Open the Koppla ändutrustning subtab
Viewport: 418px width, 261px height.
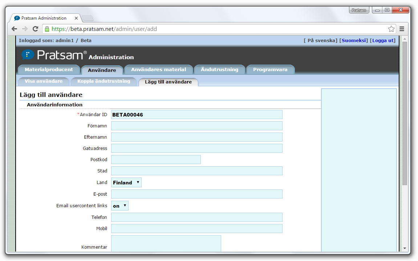pyautogui.click(x=104, y=81)
